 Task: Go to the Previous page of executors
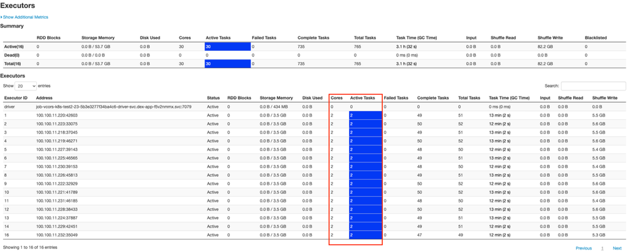(x=584, y=248)
